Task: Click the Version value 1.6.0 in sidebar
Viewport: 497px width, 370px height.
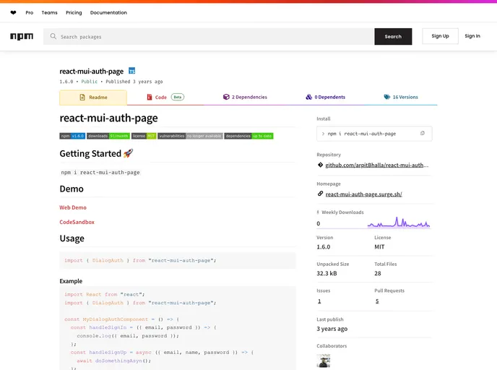Action: tap(324, 246)
